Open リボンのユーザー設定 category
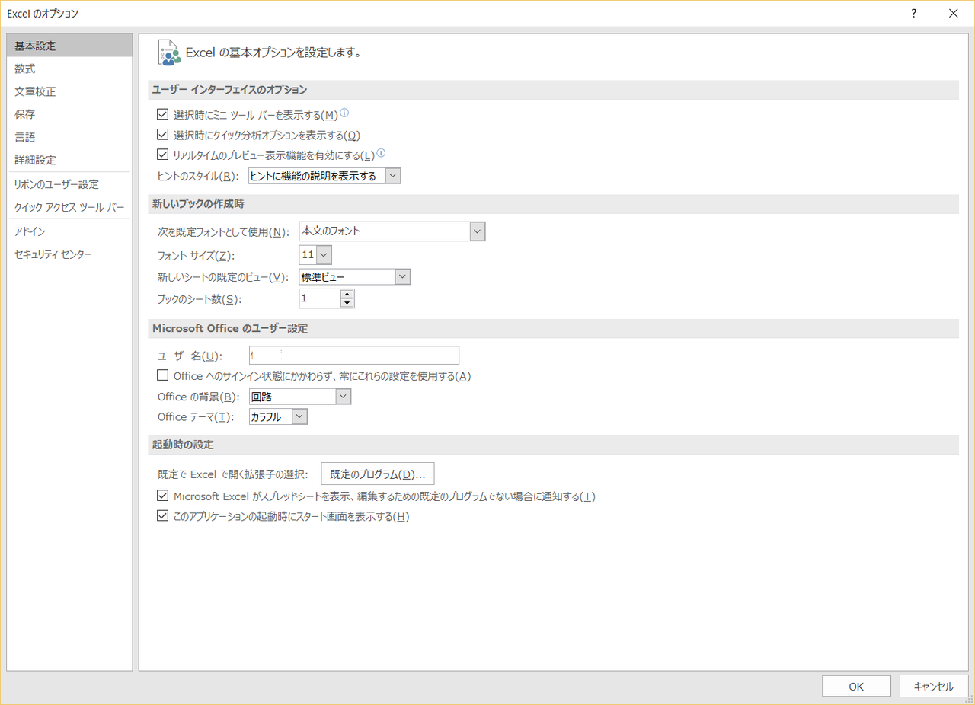The width and height of the screenshot is (975, 705). pyautogui.click(x=69, y=184)
